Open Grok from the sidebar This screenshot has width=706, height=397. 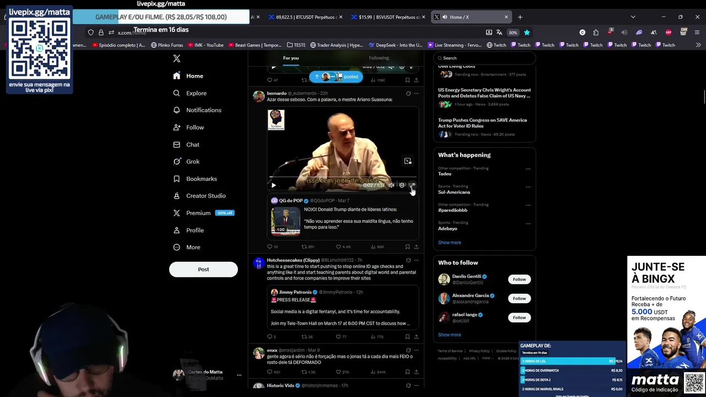coord(186,162)
